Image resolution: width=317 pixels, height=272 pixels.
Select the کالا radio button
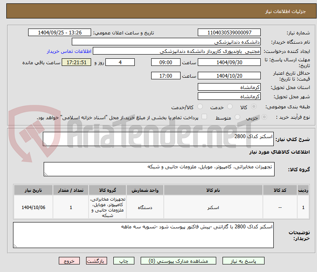[x=254, y=107]
